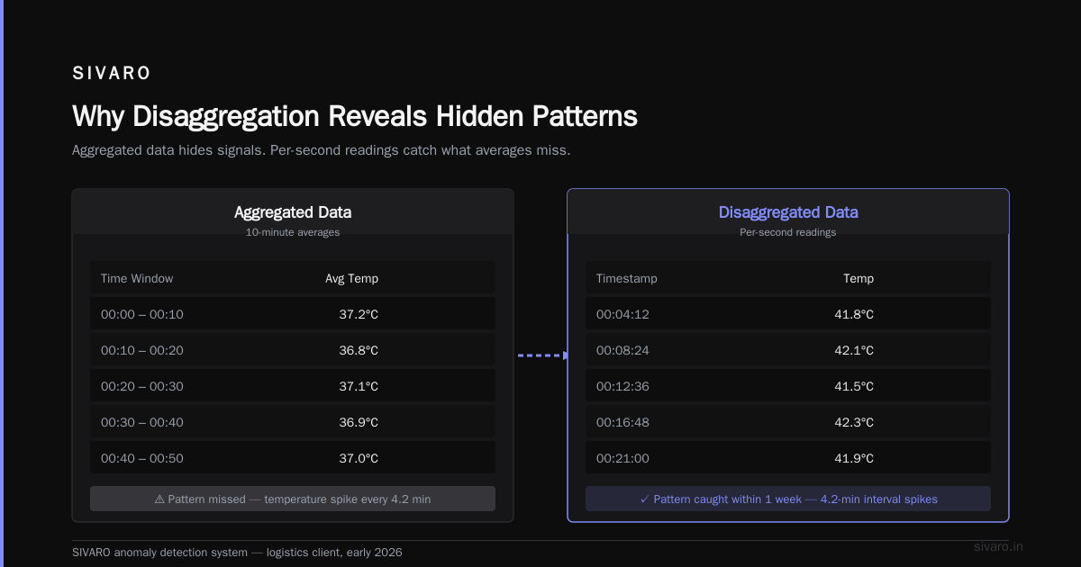Select the "42.3°C" reading
Image resolution: width=1081 pixels, height=567 pixels.
click(854, 422)
